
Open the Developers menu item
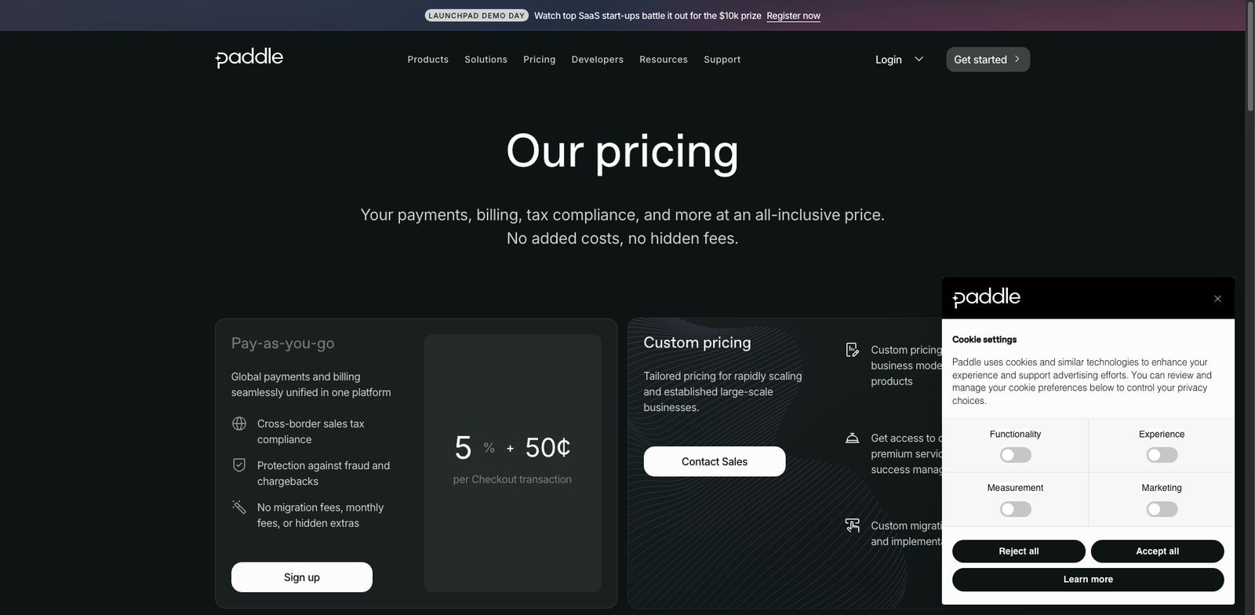(597, 59)
